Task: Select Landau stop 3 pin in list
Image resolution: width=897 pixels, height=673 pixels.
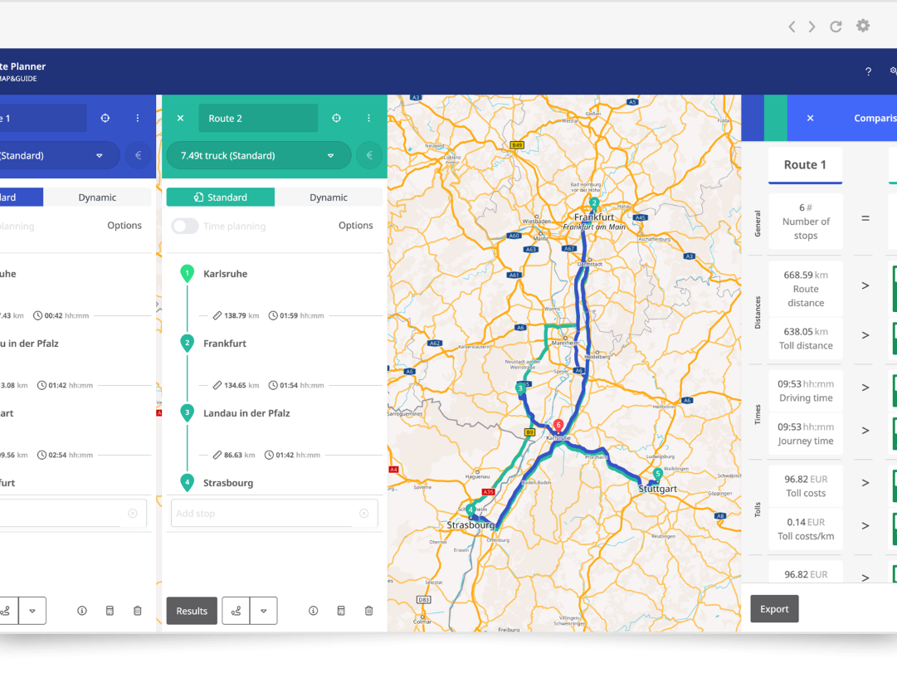Action: click(x=187, y=413)
